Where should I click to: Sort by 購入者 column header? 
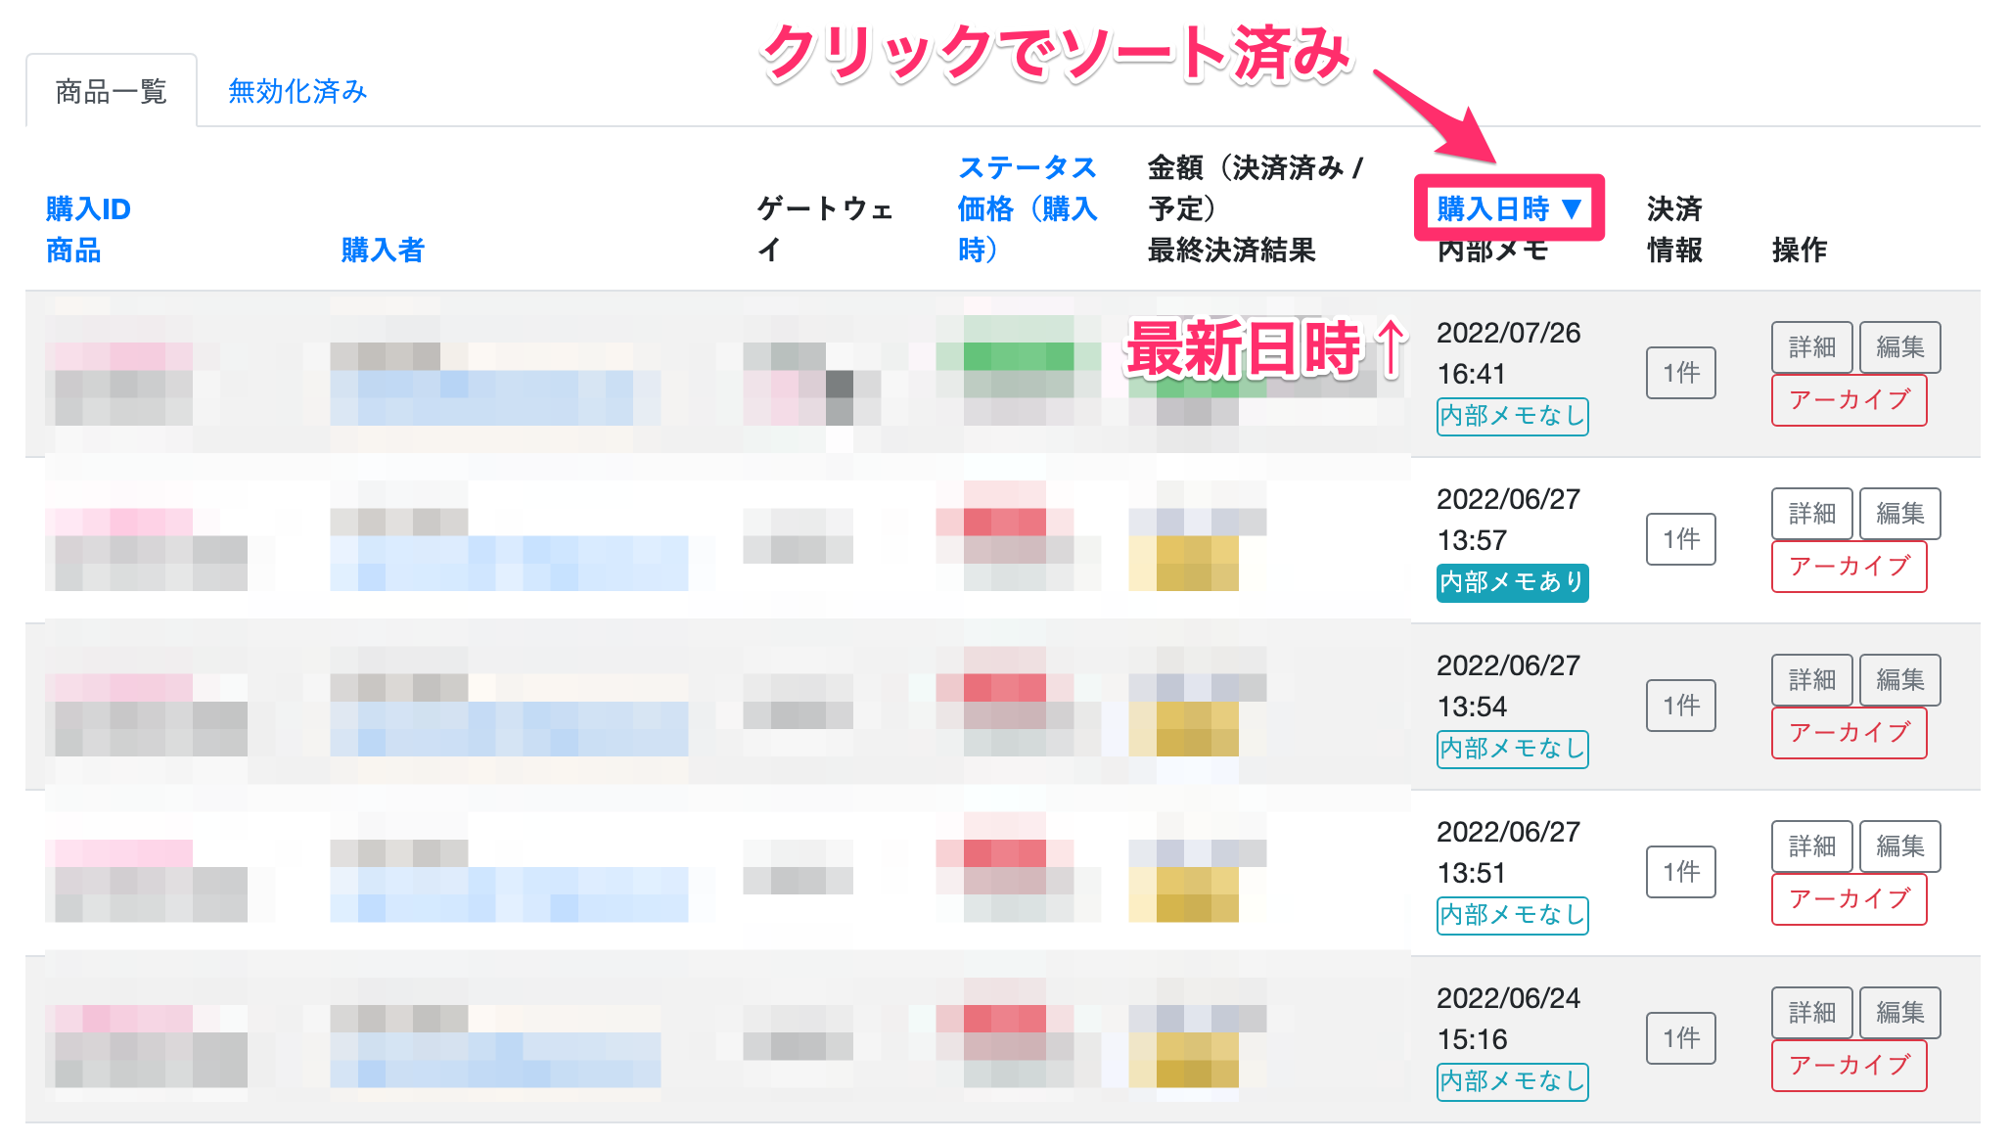coord(383,250)
